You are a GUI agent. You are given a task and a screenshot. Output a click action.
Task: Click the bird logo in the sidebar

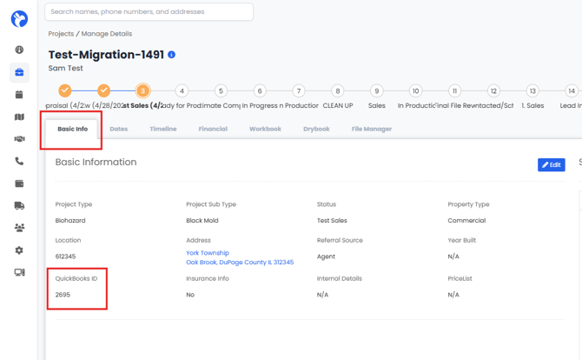pos(19,18)
